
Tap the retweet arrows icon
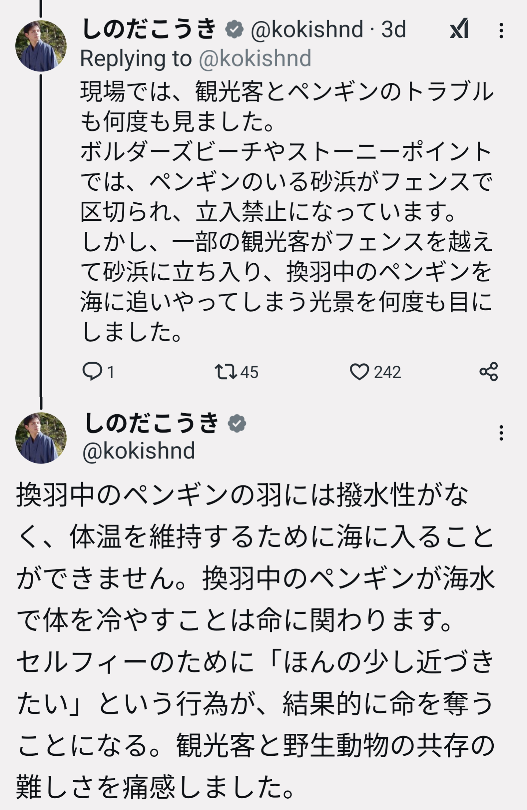[225, 371]
